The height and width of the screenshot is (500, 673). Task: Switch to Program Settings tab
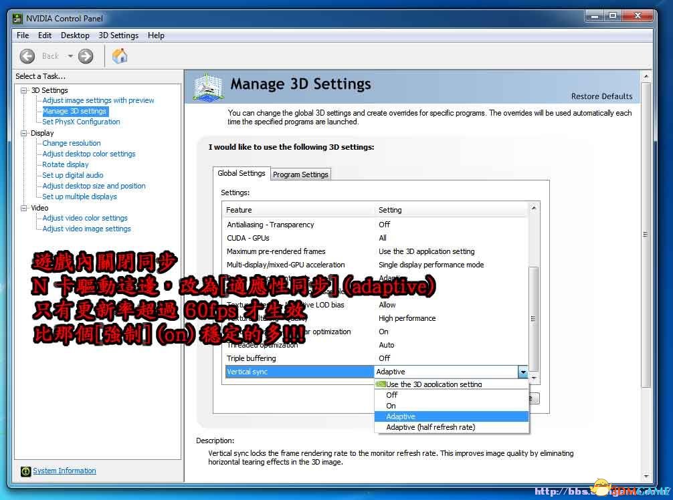click(300, 174)
